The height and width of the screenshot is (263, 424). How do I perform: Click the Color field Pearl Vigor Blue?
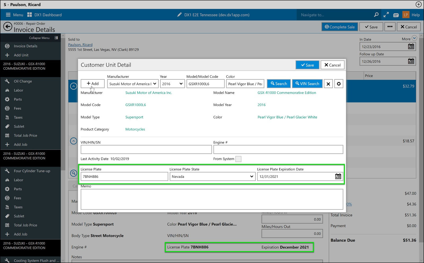click(x=245, y=84)
